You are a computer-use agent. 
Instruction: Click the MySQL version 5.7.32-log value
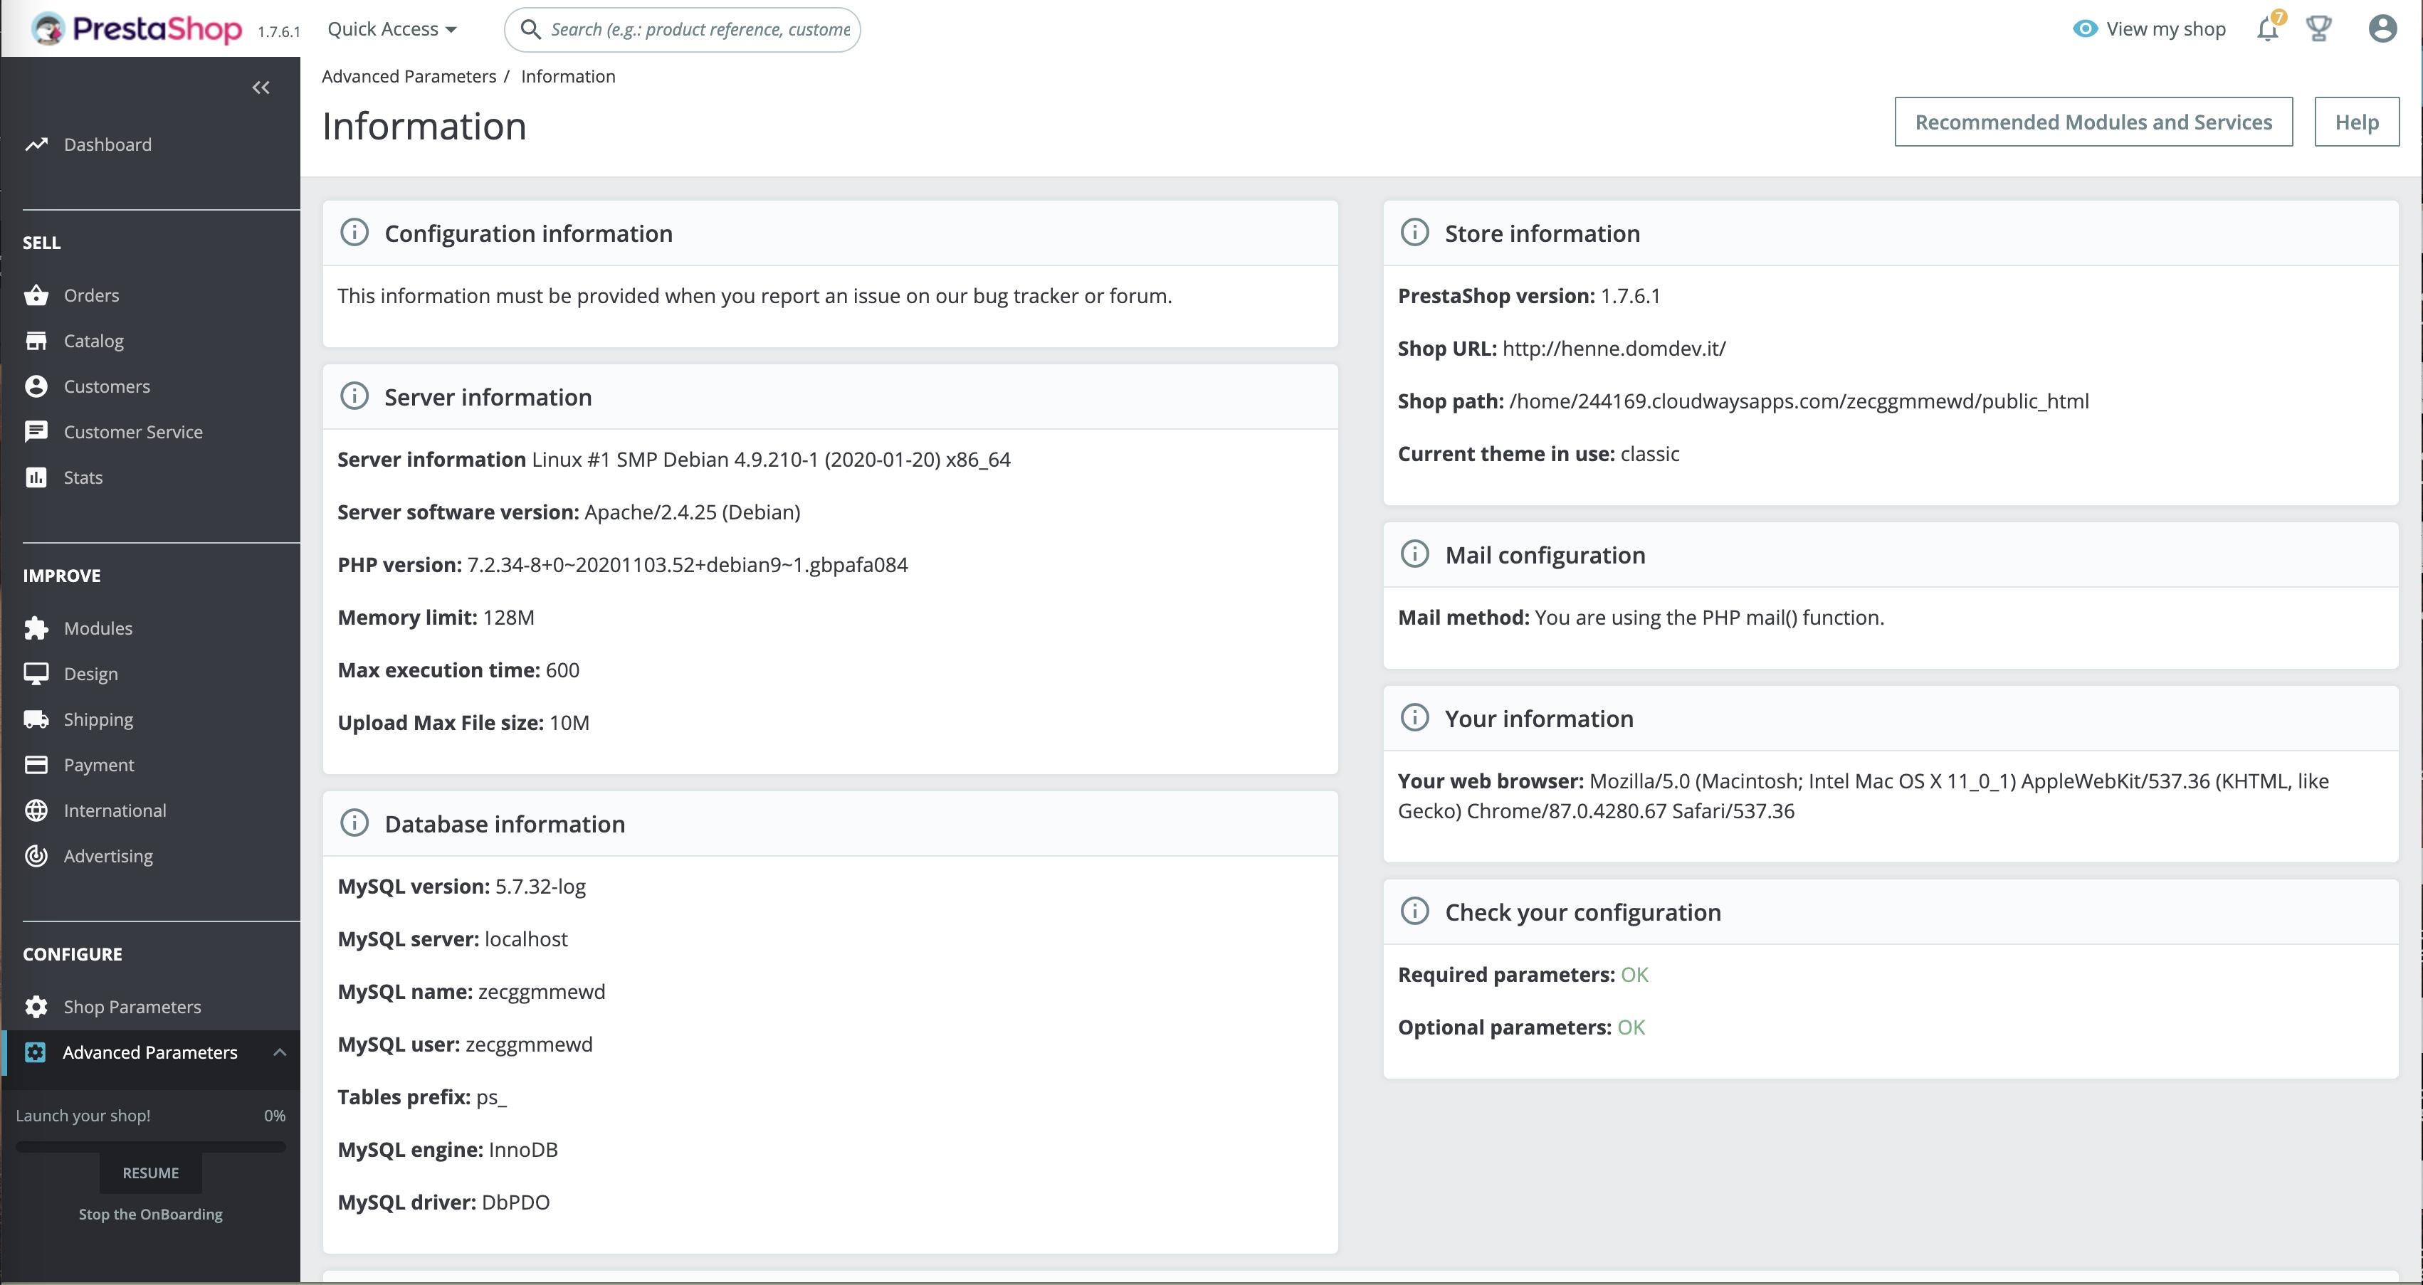540,886
